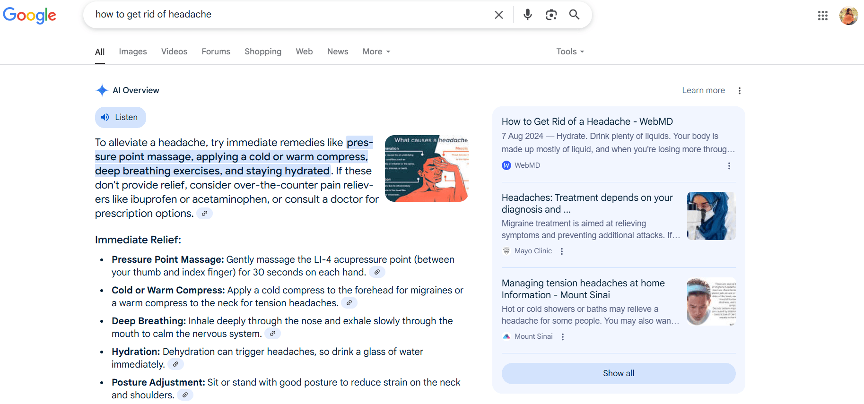This screenshot has height=404, width=864.
Task: Click link icon after prescription options paragraph
Action: tap(204, 214)
